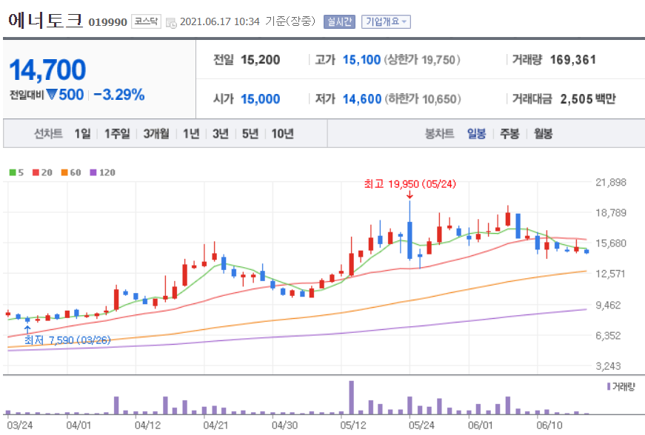Click the orange 60-day moving average swatch
The width and height of the screenshot is (645, 435).
(x=64, y=172)
